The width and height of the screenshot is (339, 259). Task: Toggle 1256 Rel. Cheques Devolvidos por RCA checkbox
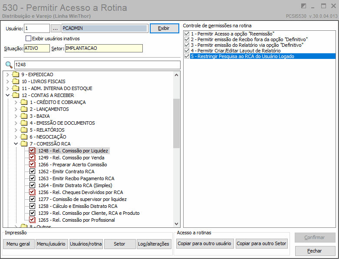click(32, 192)
